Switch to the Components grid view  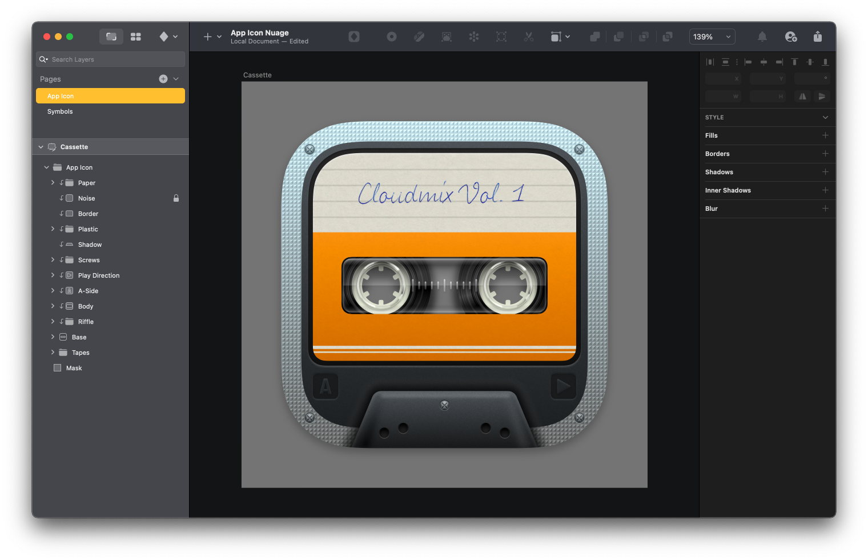pos(136,36)
